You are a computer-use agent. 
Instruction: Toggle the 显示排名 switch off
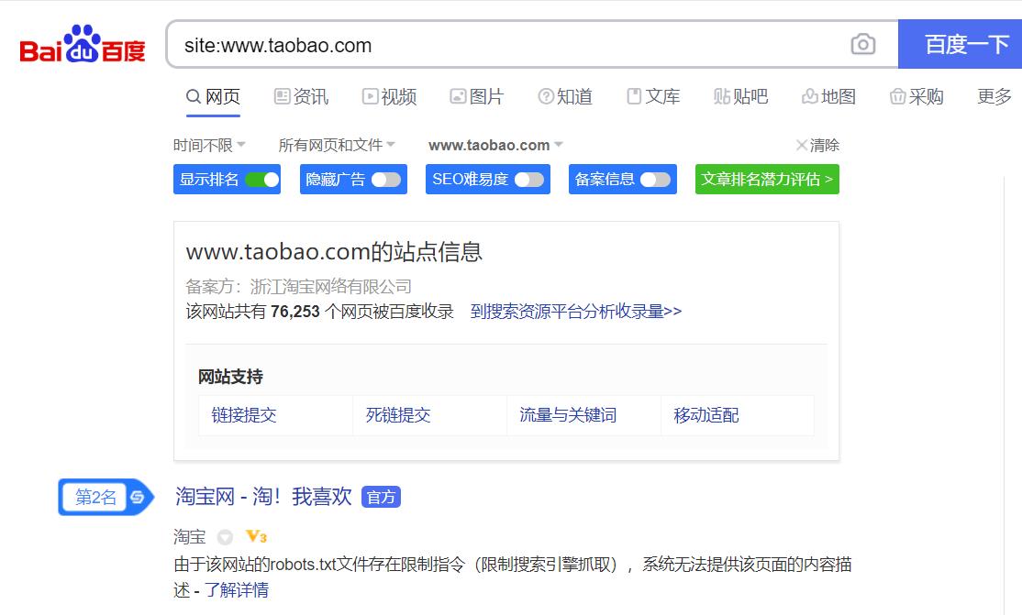point(262,180)
